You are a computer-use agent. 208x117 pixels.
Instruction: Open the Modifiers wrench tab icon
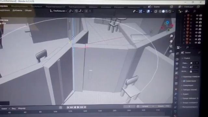(176, 94)
